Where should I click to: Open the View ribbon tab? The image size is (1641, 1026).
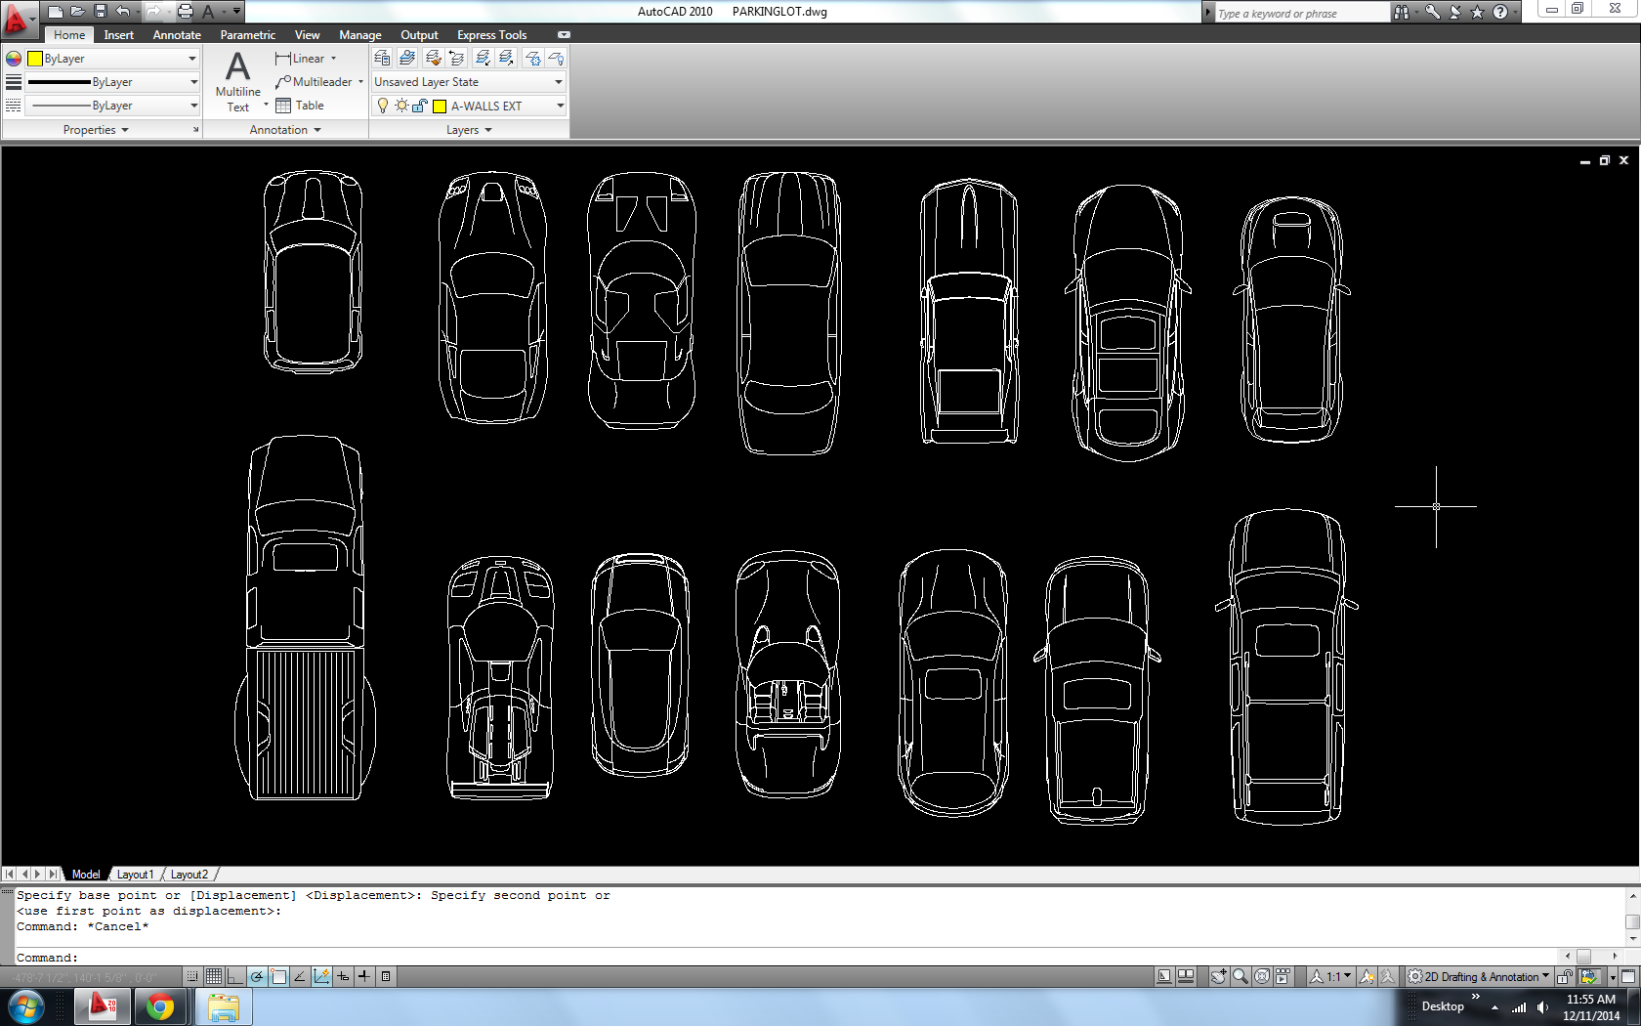coord(307,35)
